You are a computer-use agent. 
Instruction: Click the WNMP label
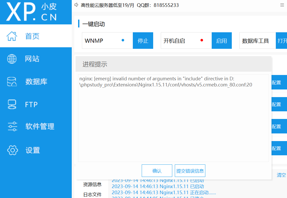94,41
